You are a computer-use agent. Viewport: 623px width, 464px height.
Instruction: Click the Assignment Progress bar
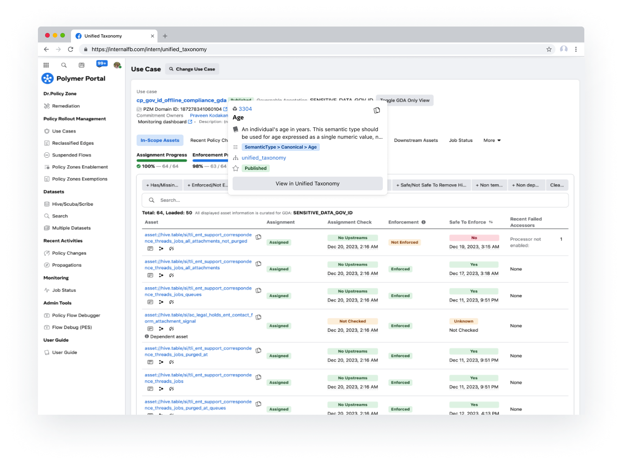point(162,160)
